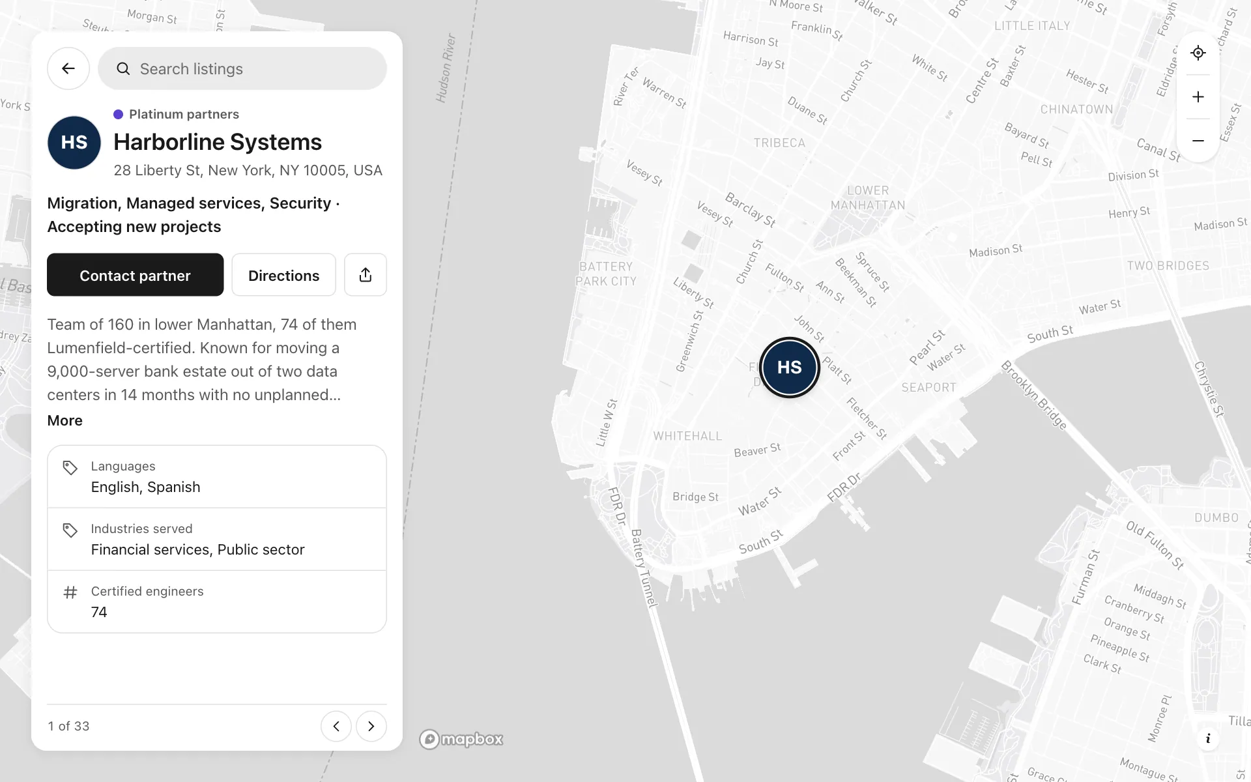Click the SEAPORT map label
Viewport: 1251px width, 782px height.
pyautogui.click(x=928, y=387)
